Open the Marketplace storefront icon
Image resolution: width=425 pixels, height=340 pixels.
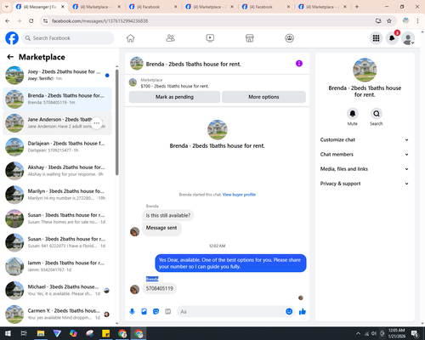(250, 38)
